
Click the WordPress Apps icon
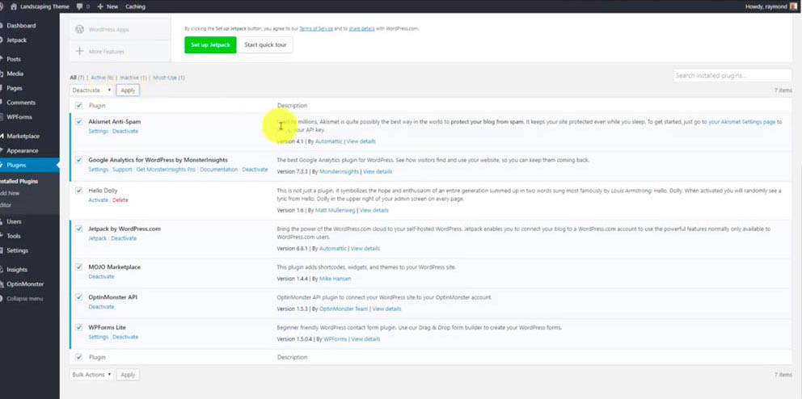tap(79, 29)
